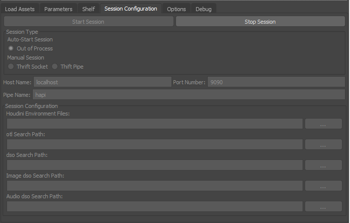
Task: Select the Thift Pipe session type
Action: click(55, 67)
